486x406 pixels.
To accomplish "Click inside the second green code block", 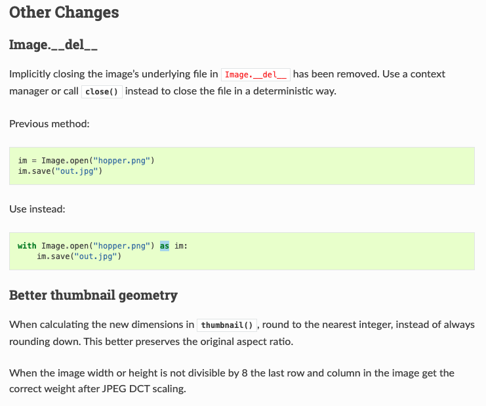I will click(242, 251).
